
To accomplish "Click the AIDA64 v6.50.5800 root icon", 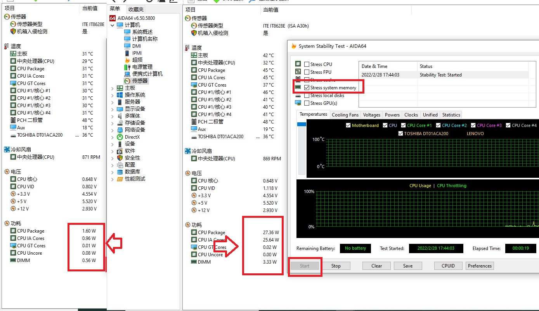I will 113,18.
